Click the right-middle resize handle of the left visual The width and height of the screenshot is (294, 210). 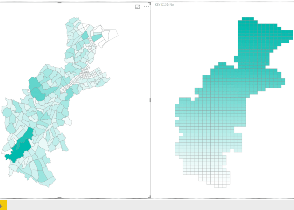150,100
